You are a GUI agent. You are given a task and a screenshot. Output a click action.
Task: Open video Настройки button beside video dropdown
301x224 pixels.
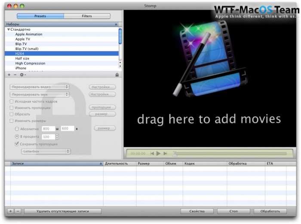[102, 87]
